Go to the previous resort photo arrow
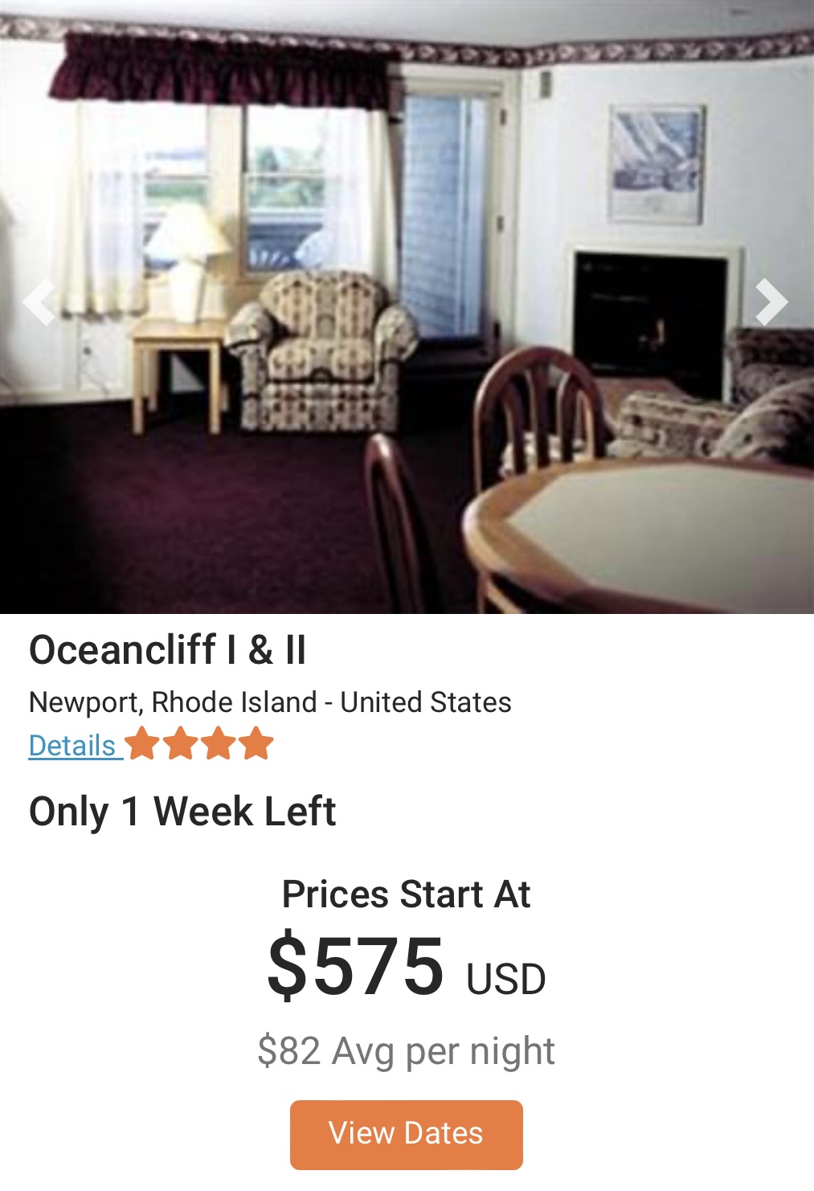This screenshot has width=814, height=1191. pyautogui.click(x=39, y=301)
